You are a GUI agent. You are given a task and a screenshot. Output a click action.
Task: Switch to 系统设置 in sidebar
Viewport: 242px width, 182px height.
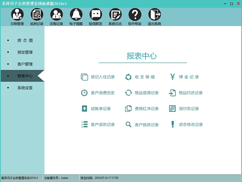25,88
